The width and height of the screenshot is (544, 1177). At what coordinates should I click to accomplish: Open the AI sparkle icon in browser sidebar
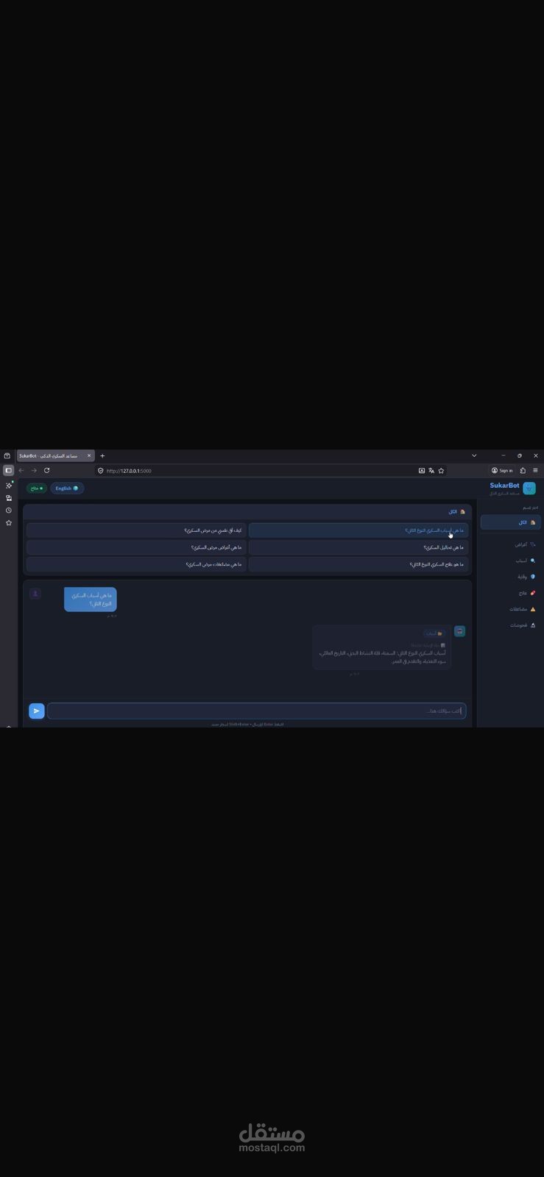click(x=9, y=486)
